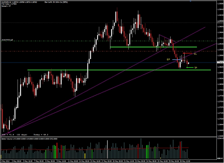Select the blue current bid price line
This screenshot has width=224, height=163.
(x=109, y=63)
